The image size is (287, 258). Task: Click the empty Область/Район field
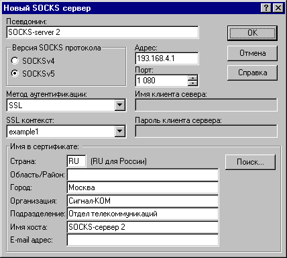click(143, 175)
